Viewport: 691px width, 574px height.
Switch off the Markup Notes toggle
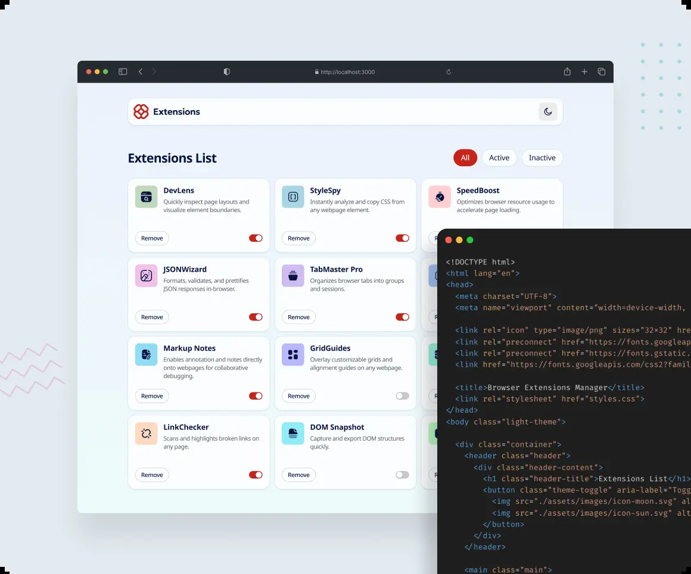point(256,396)
